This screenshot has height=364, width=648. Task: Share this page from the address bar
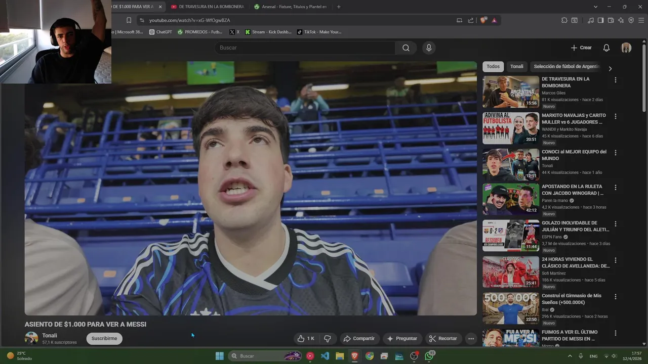[471, 20]
